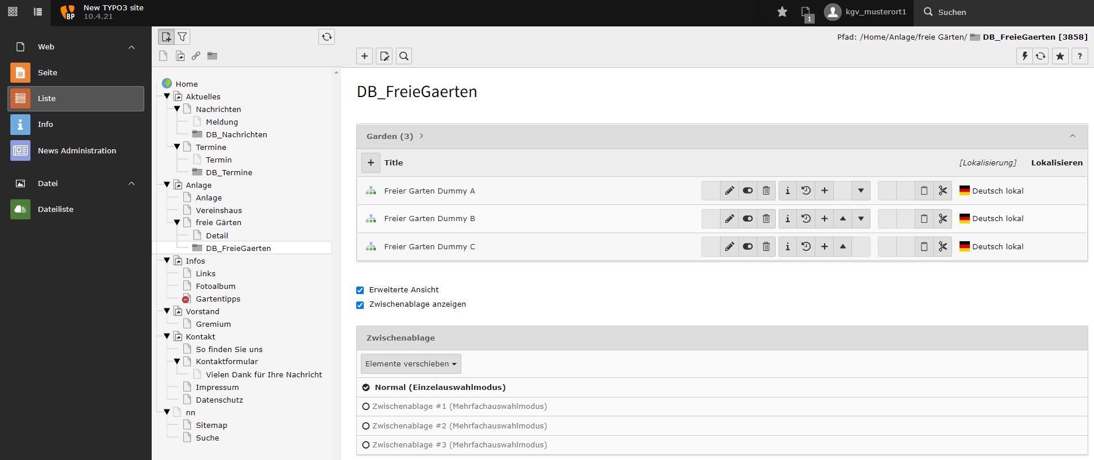Screen dimensions: 1094x460
Task: View history of Freier Garten Dummy A
Action: [x=806, y=191]
